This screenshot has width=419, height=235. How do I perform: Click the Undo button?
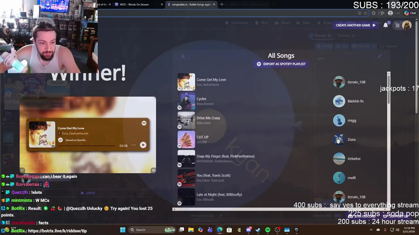pos(88,193)
